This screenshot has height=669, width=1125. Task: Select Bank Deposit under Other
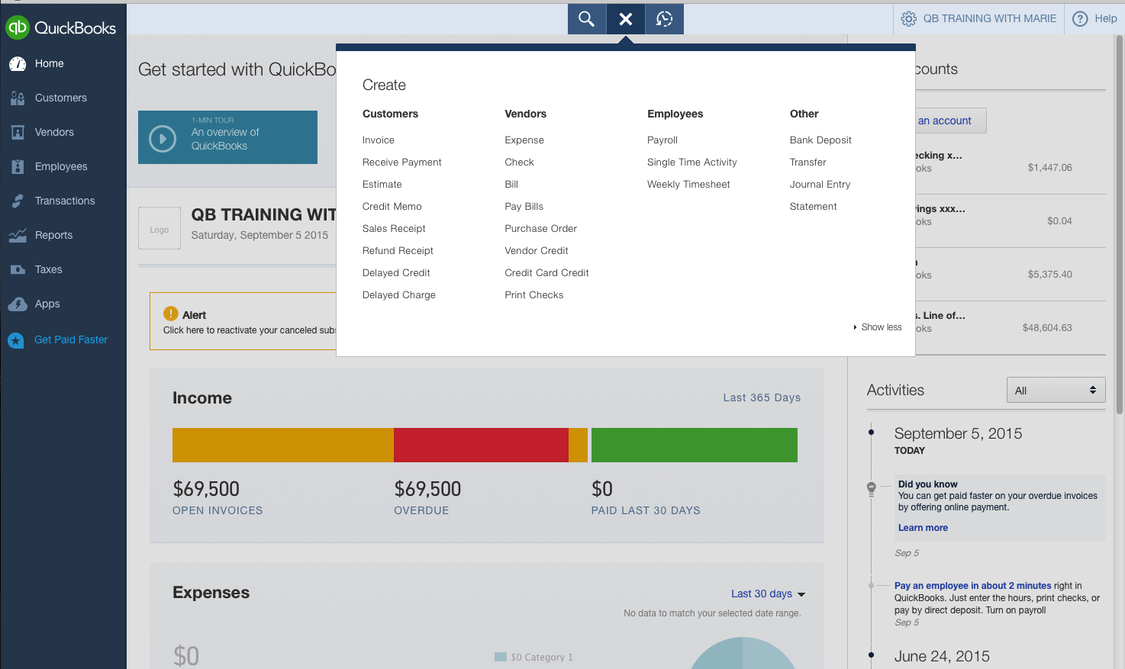[x=820, y=140]
